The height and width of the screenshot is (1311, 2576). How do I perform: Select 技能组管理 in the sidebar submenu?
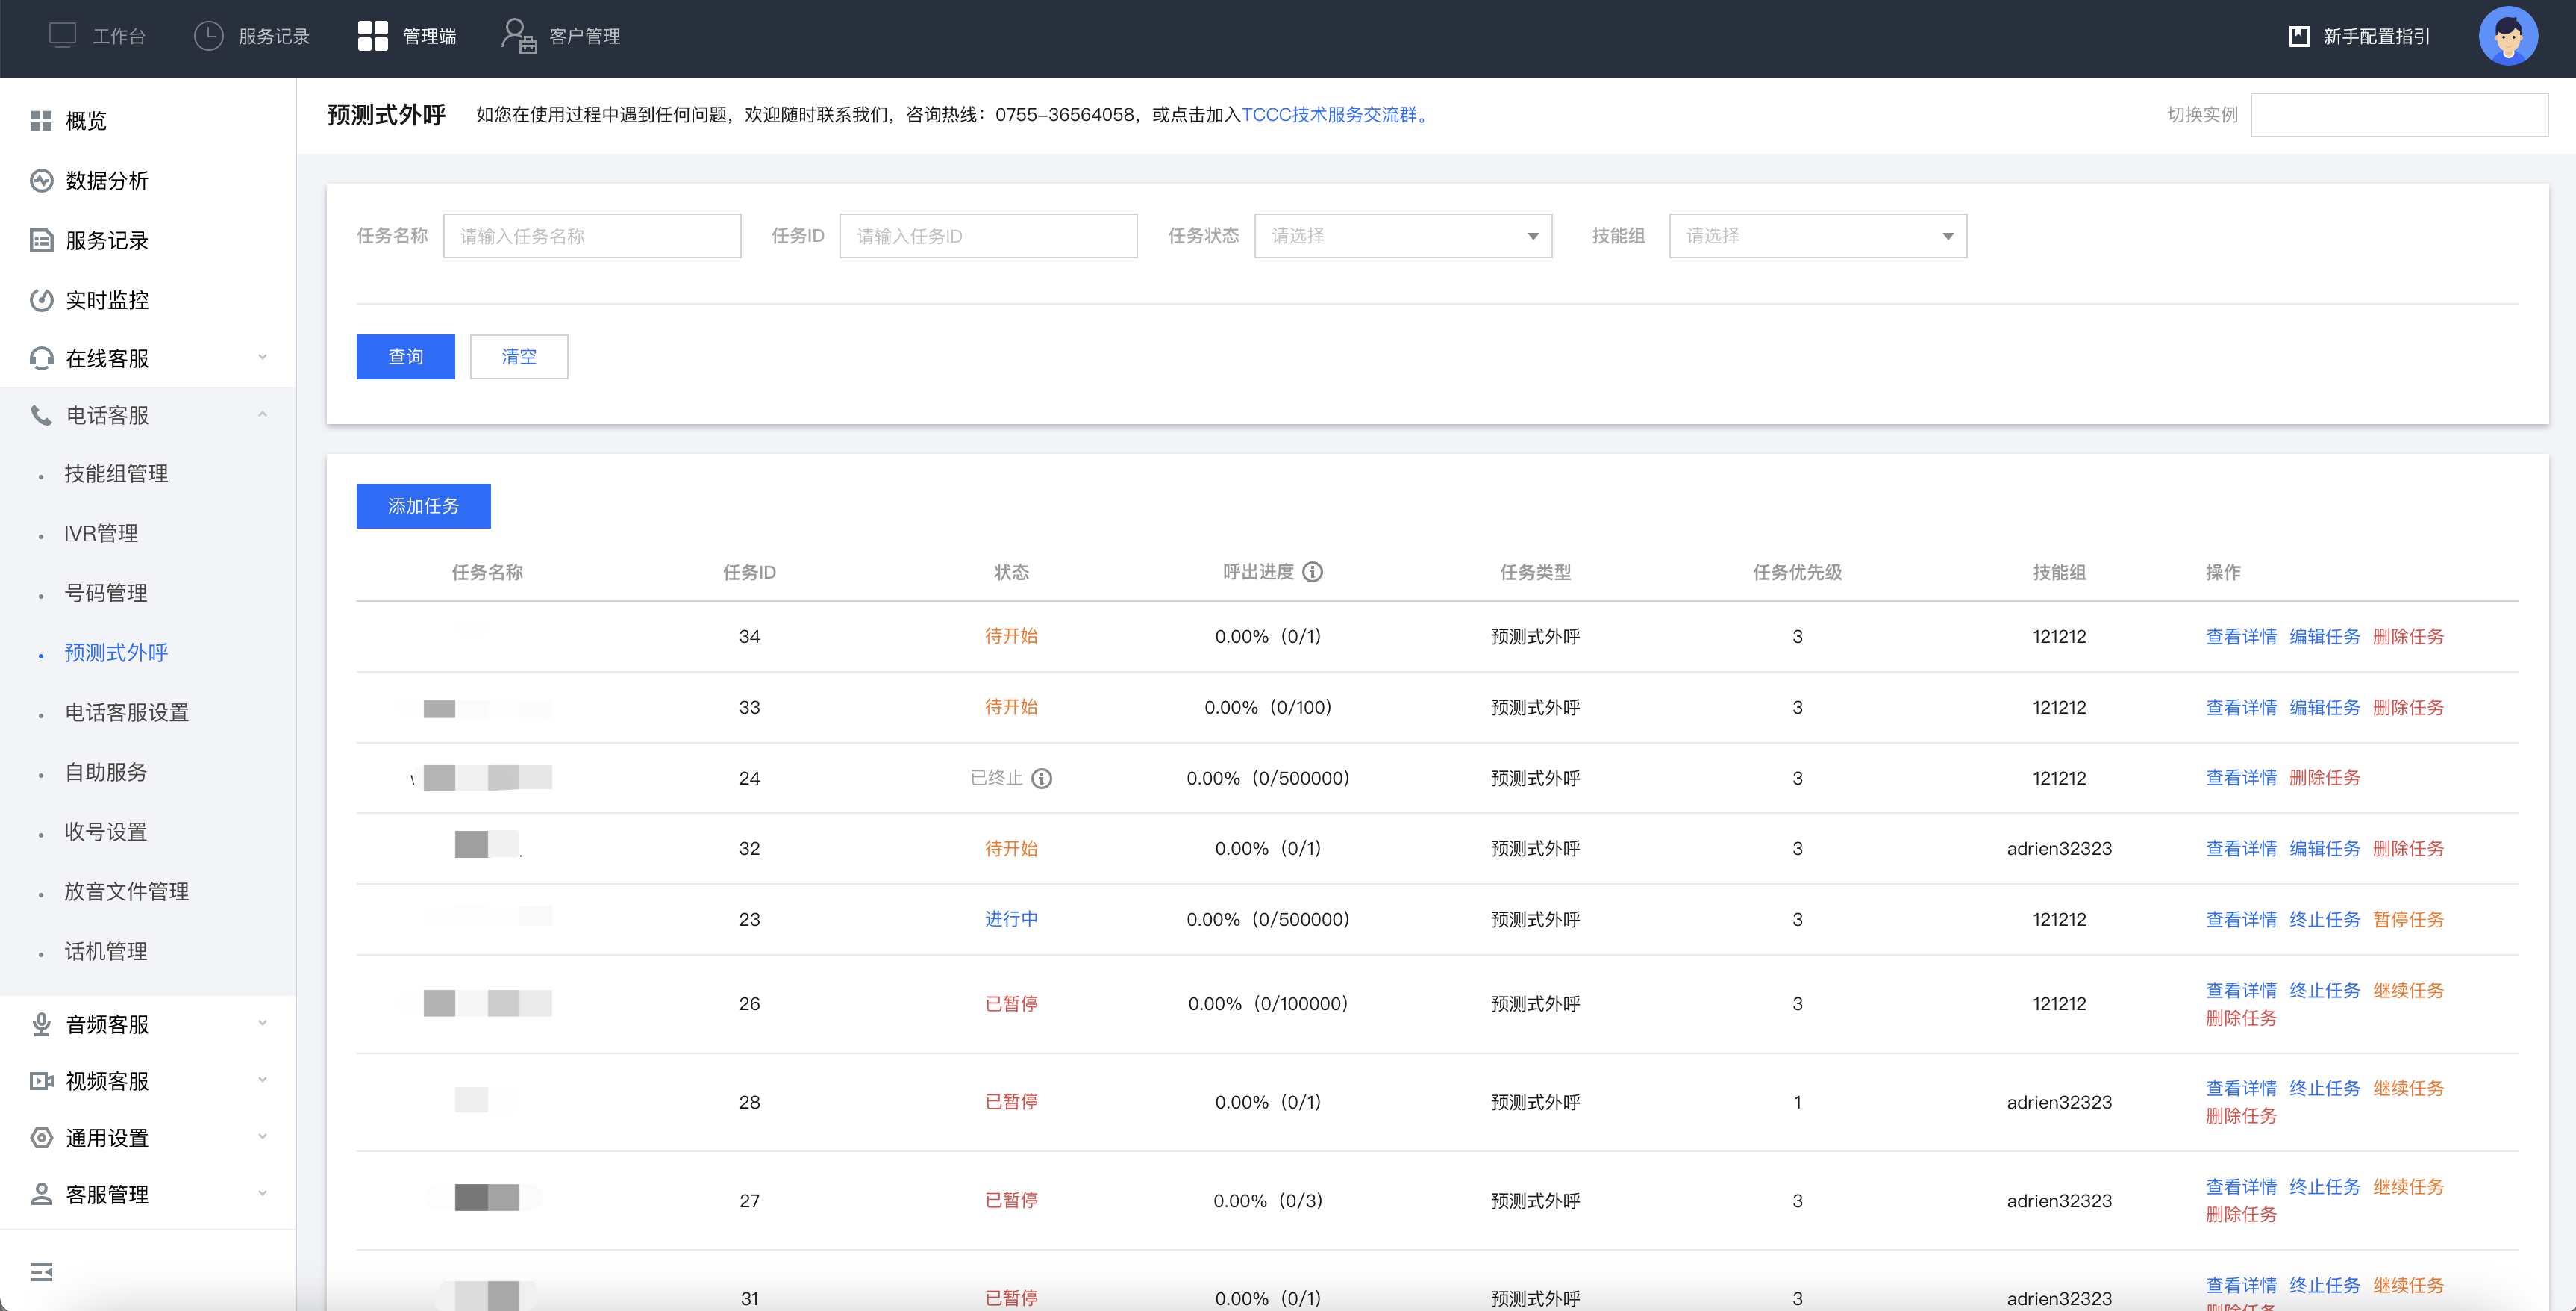116,473
